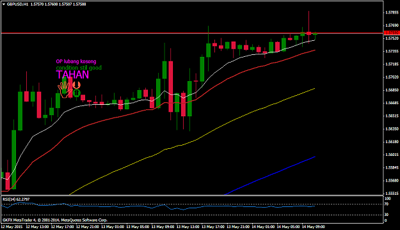The image size is (400, 230).
Task: Click the '14 May 09:00' time label
Action: pyautogui.click(x=313, y=227)
